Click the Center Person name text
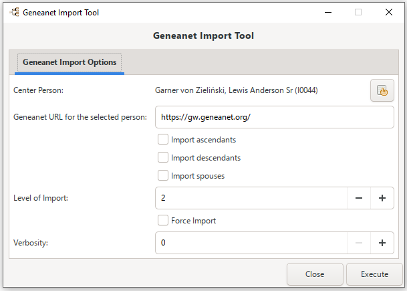This screenshot has height=291, width=407. (x=236, y=90)
